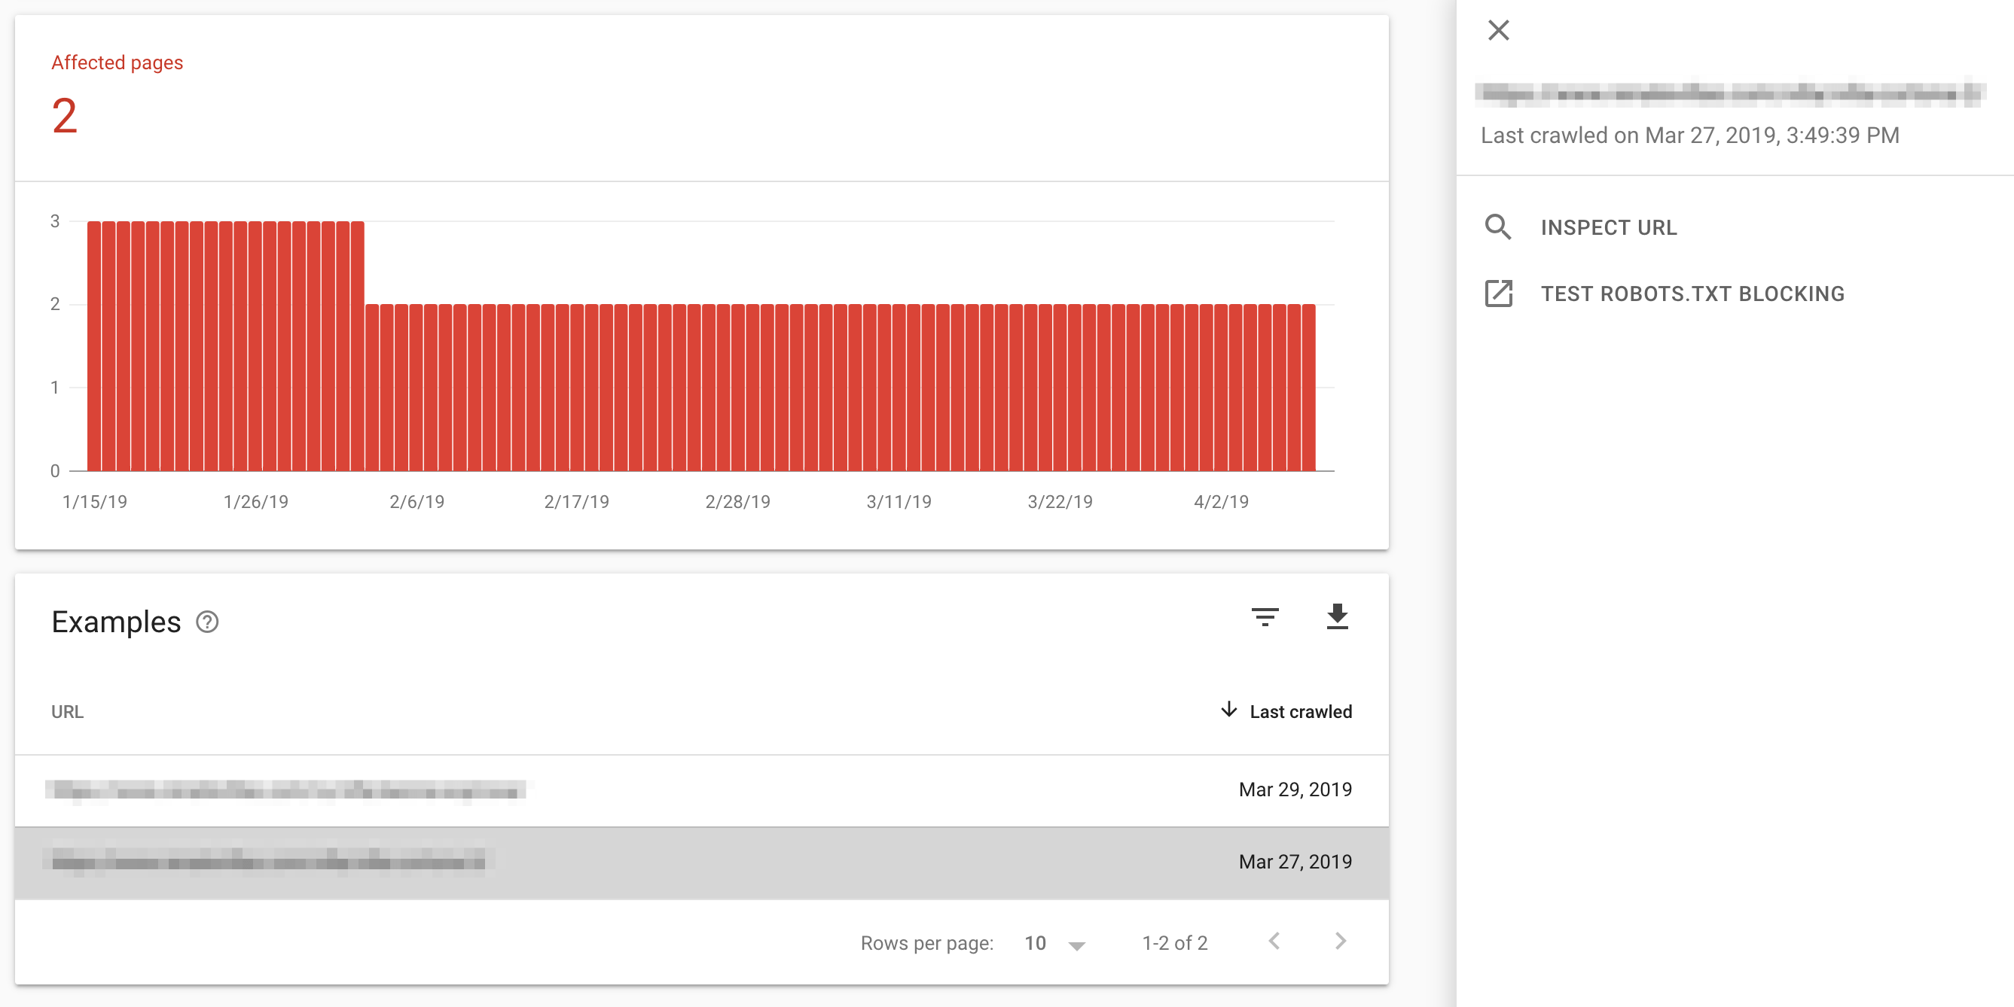
Task: Click the chart bar near 1/26/19
Action: (x=255, y=351)
